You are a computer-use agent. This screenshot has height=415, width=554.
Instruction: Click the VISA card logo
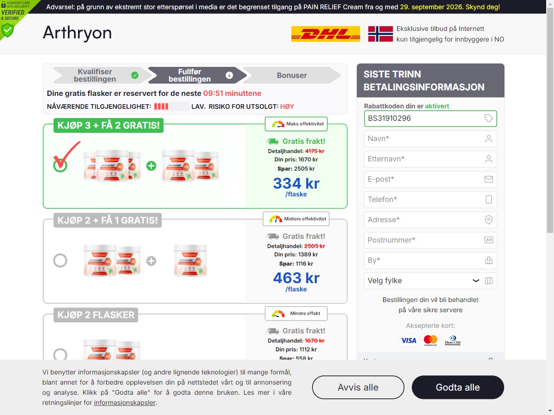coord(408,340)
